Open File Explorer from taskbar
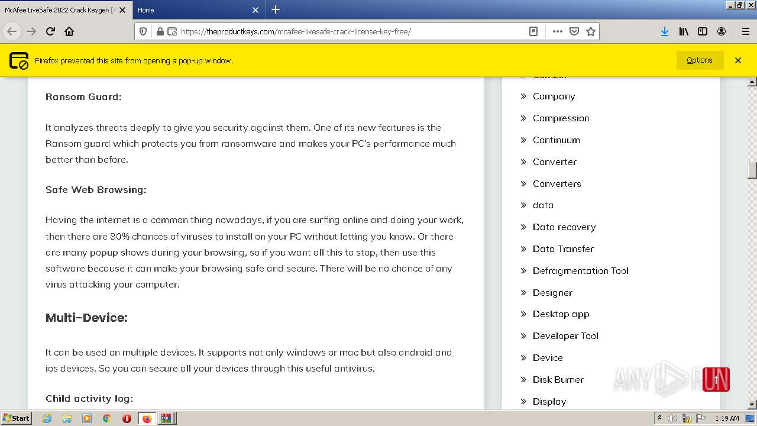Image resolution: width=757 pixels, height=426 pixels. click(67, 418)
